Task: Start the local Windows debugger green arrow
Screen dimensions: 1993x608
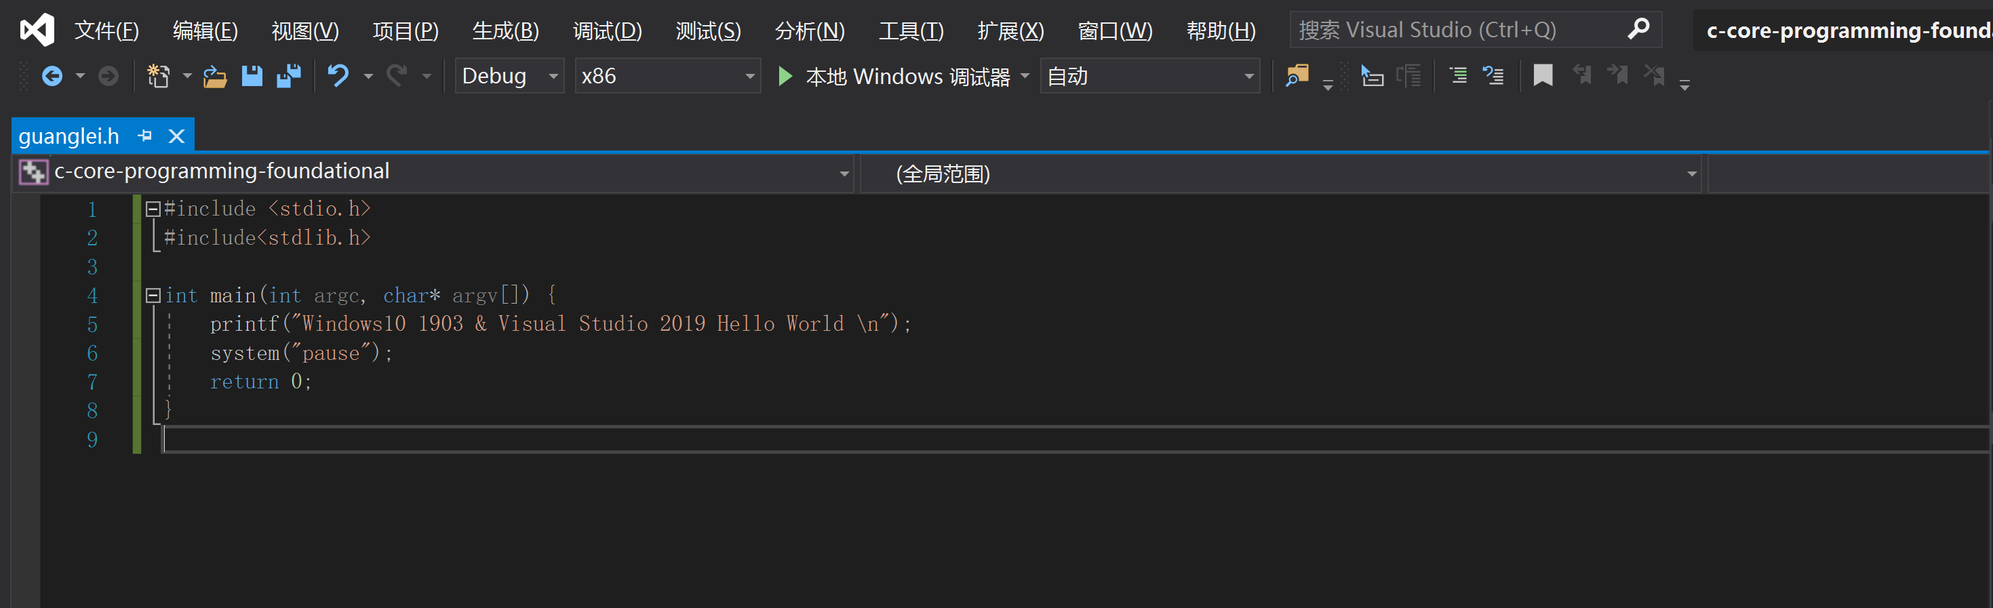Action: click(x=785, y=76)
